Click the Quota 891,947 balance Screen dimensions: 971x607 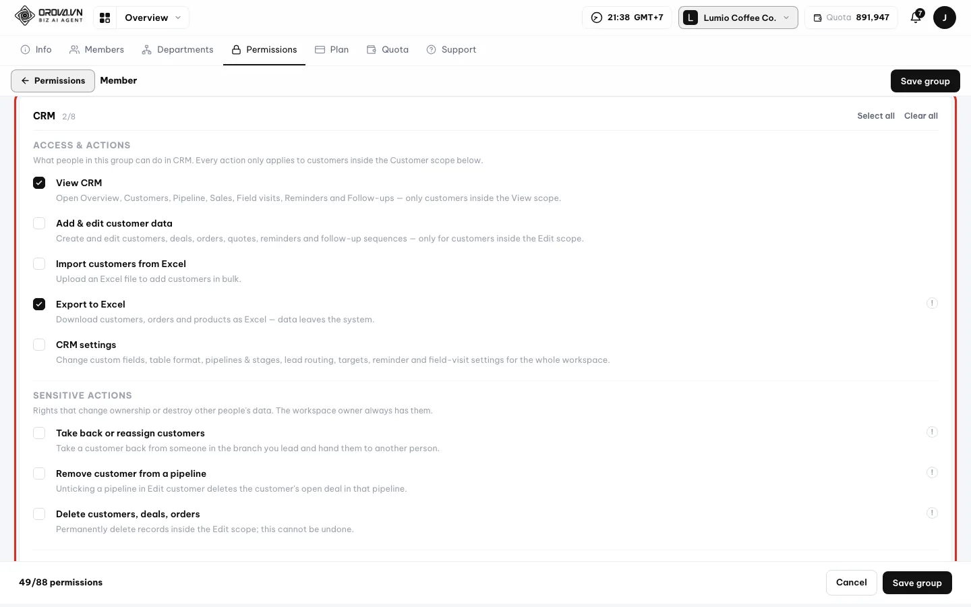coord(851,18)
